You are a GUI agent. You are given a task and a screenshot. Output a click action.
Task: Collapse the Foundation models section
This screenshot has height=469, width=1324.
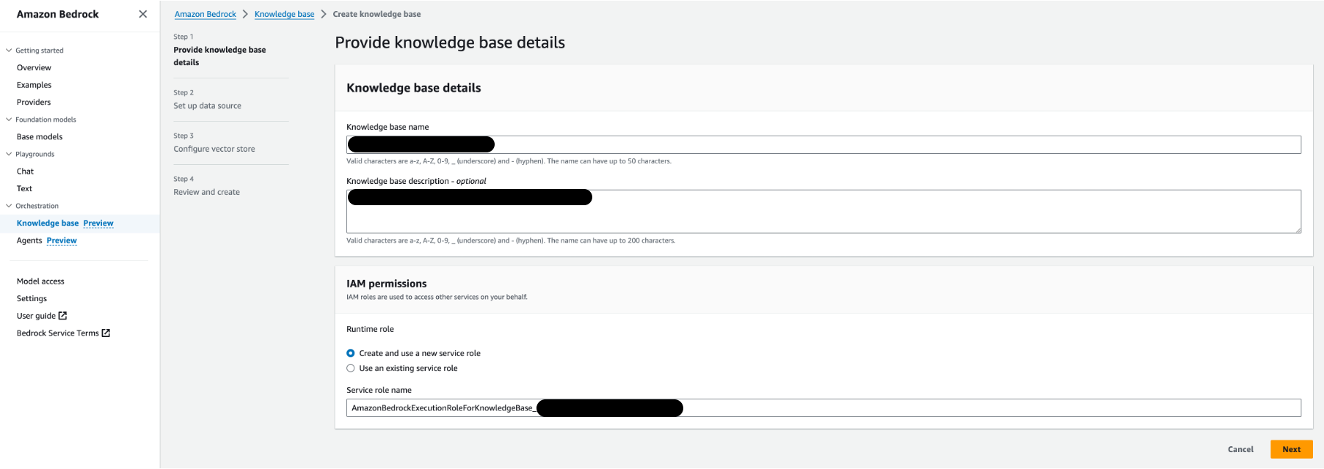pyautogui.click(x=9, y=119)
